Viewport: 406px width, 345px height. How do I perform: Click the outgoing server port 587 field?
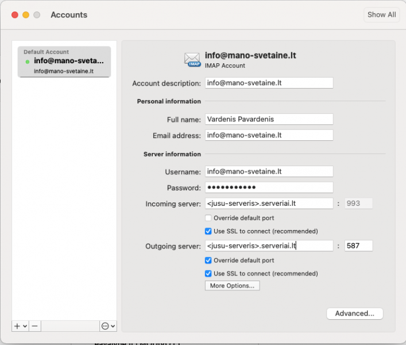click(x=358, y=246)
